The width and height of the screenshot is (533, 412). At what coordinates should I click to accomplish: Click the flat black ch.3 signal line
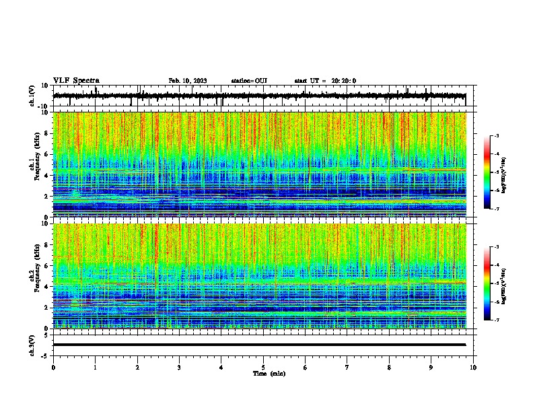tap(259, 345)
